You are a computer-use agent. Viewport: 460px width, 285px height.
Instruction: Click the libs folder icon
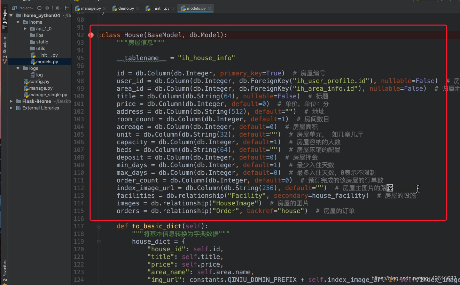coord(32,35)
